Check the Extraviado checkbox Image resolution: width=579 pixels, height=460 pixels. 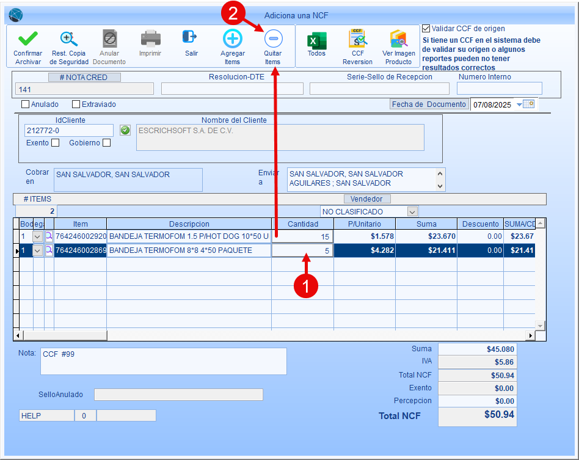(x=76, y=104)
